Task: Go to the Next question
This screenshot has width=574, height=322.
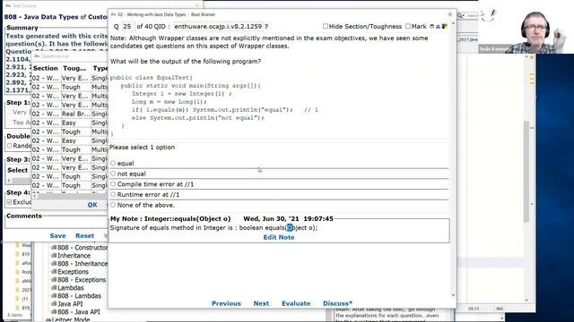Action: pos(261,303)
